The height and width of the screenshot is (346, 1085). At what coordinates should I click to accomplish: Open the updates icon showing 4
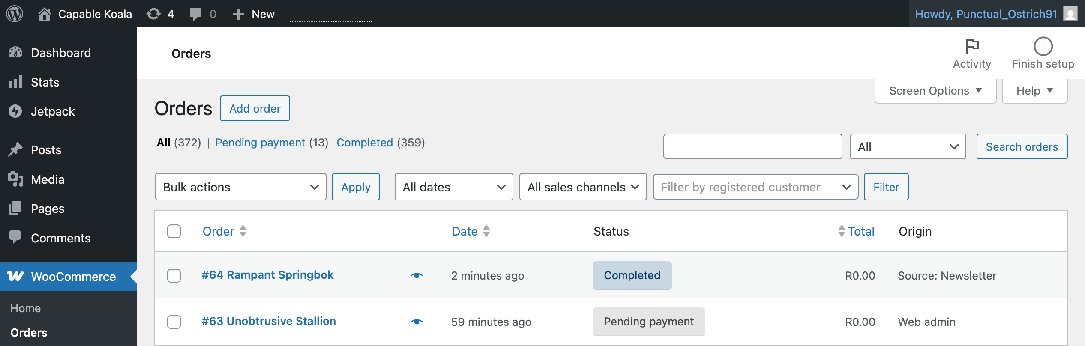pos(154,14)
